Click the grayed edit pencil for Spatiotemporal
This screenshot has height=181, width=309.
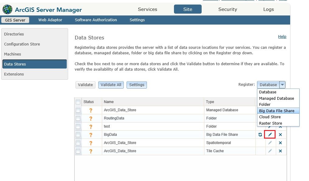pos(270,143)
